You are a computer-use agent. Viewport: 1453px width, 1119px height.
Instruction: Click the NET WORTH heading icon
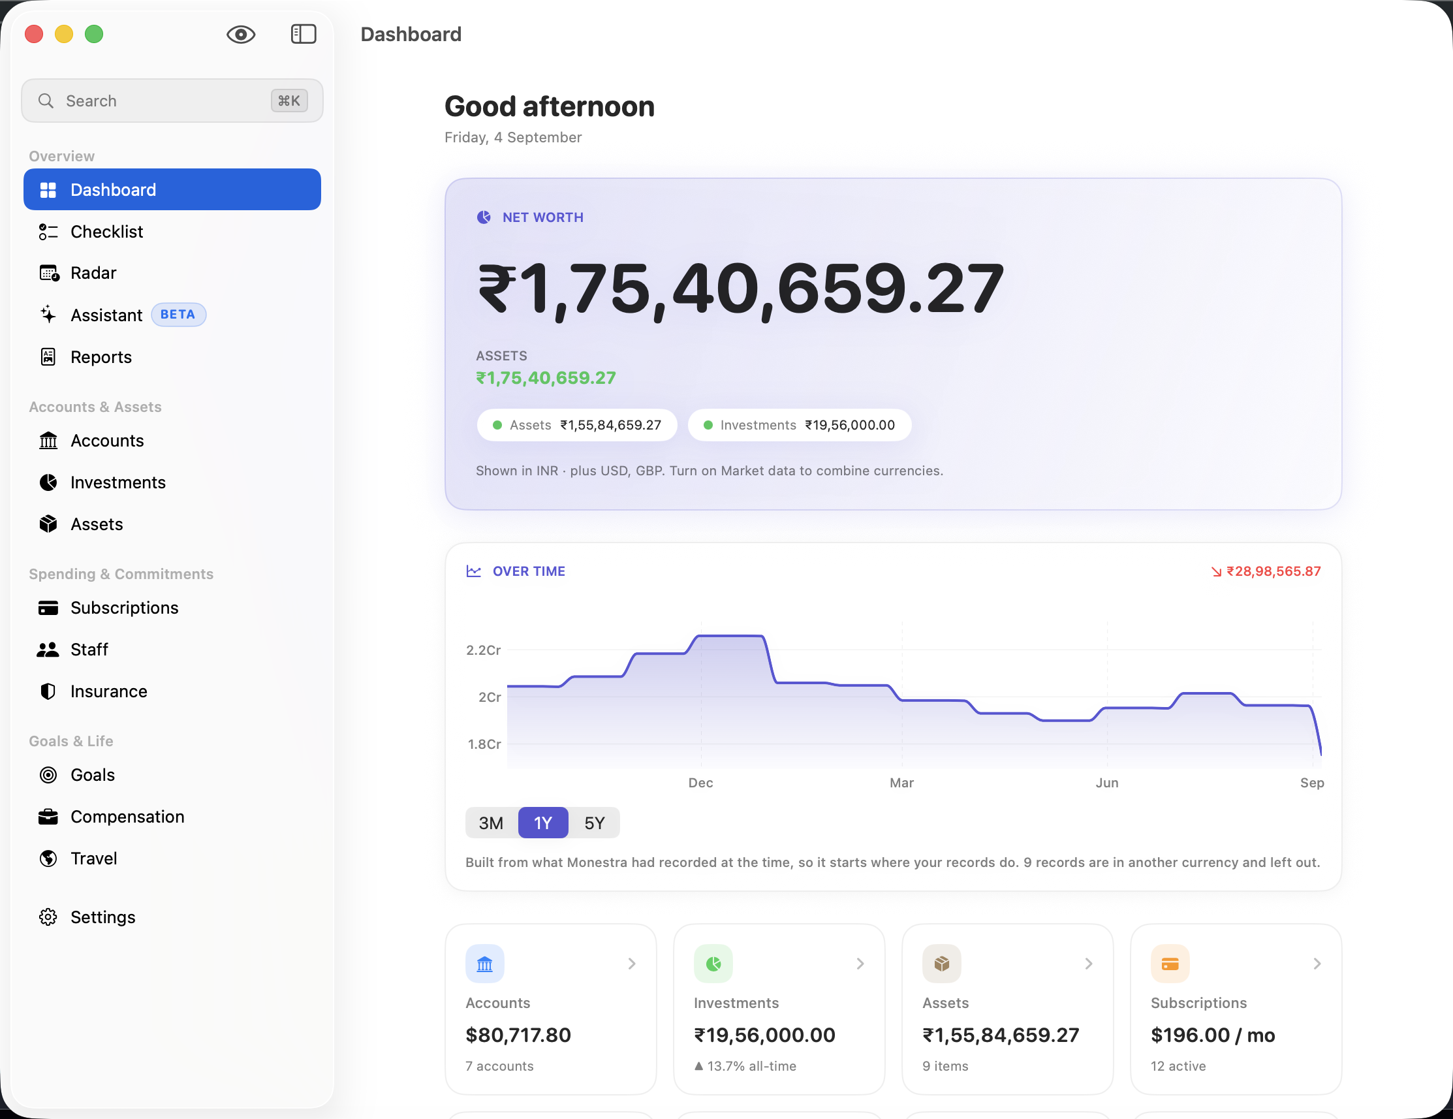(484, 217)
